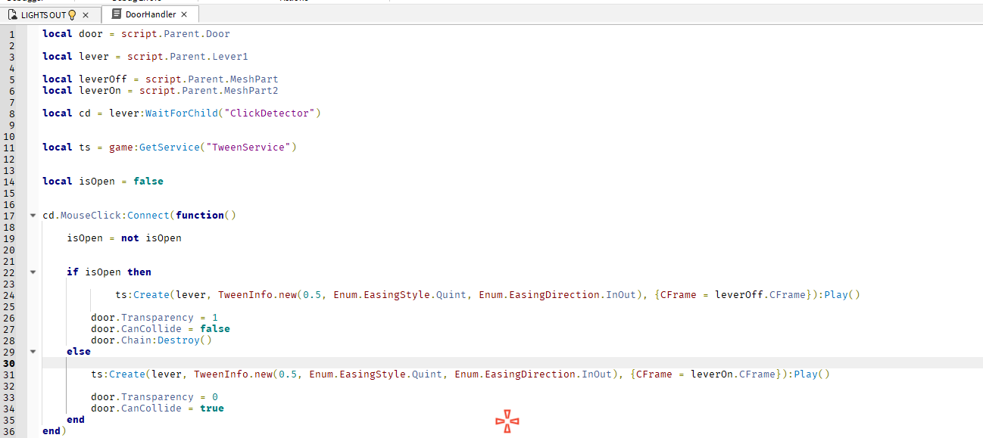Viewport: 983px width, 438px height.
Task: Click line number 30 in the gutter
Action: tap(10, 362)
